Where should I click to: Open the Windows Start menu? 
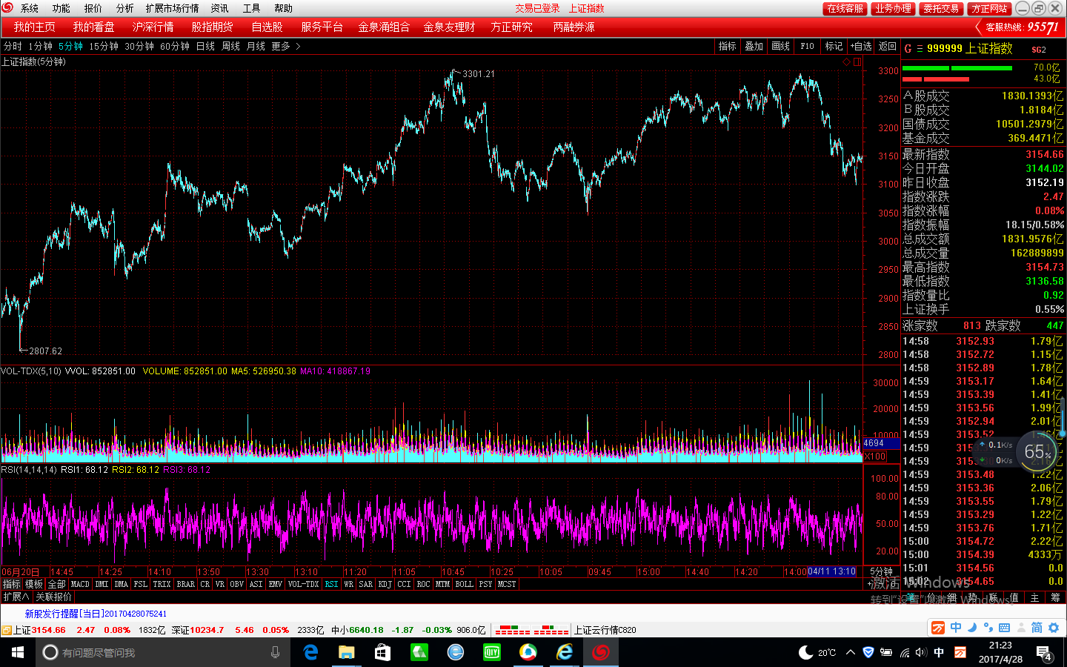(18, 652)
